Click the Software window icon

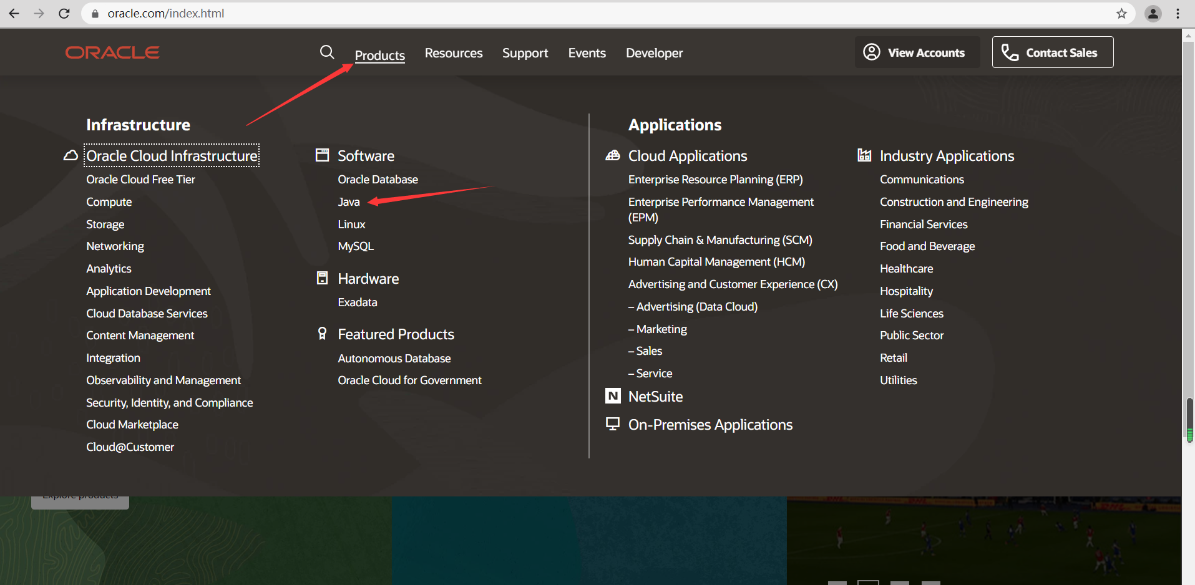coord(322,155)
